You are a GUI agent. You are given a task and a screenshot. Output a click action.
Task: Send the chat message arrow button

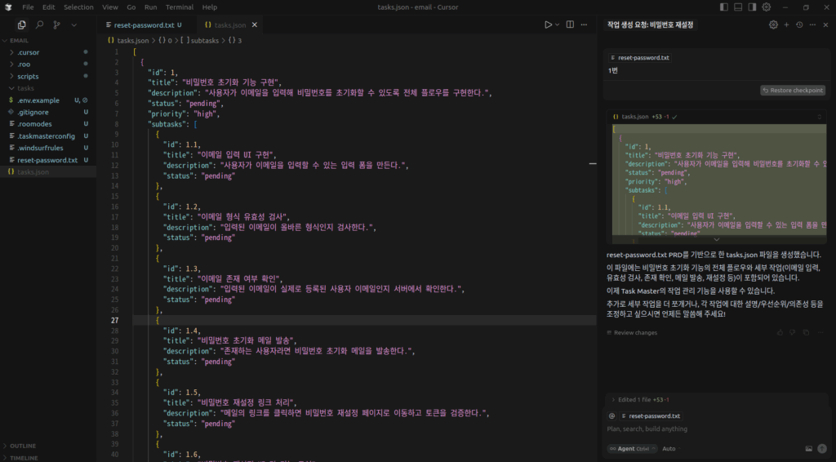point(822,449)
